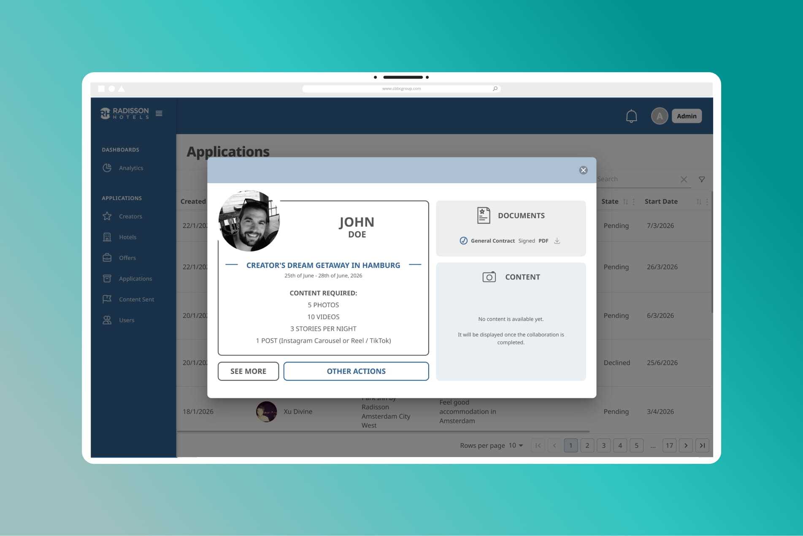Open the Analytics dashboard icon
803x536 pixels.
click(x=107, y=168)
